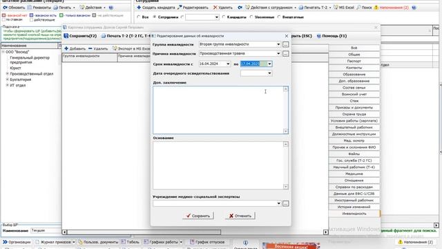The width and height of the screenshot is (442, 249).
Task: Open Напоминания (2) warning in top toolbar
Action: click(392, 8)
